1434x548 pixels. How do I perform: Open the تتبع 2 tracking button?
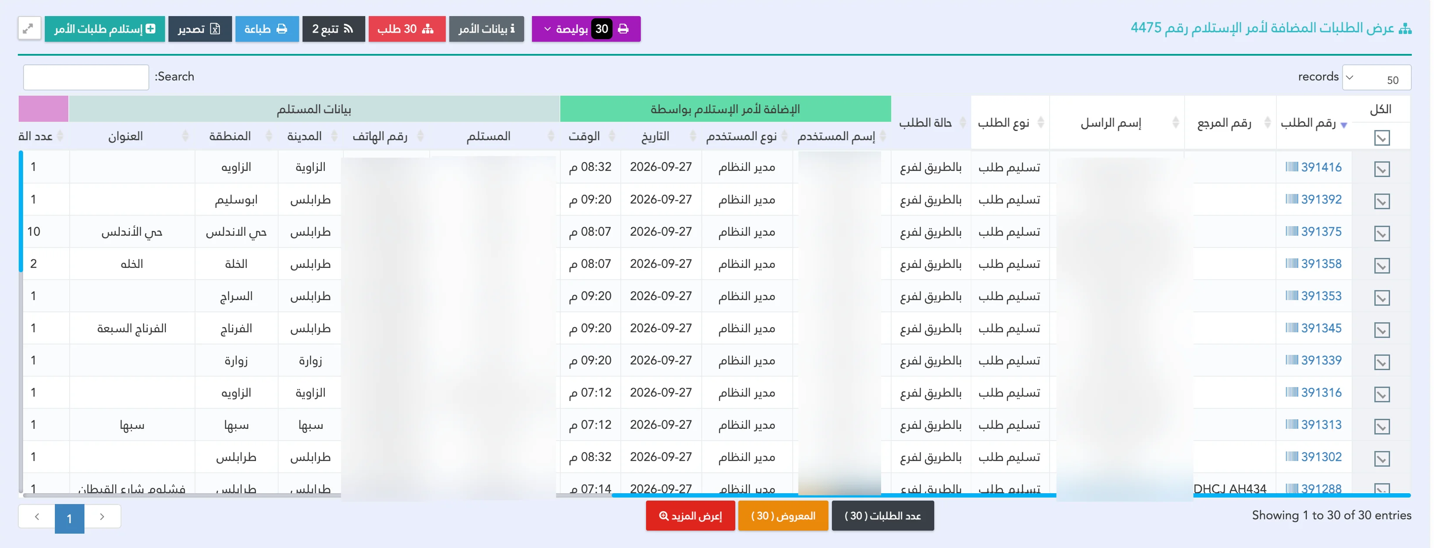click(x=333, y=28)
